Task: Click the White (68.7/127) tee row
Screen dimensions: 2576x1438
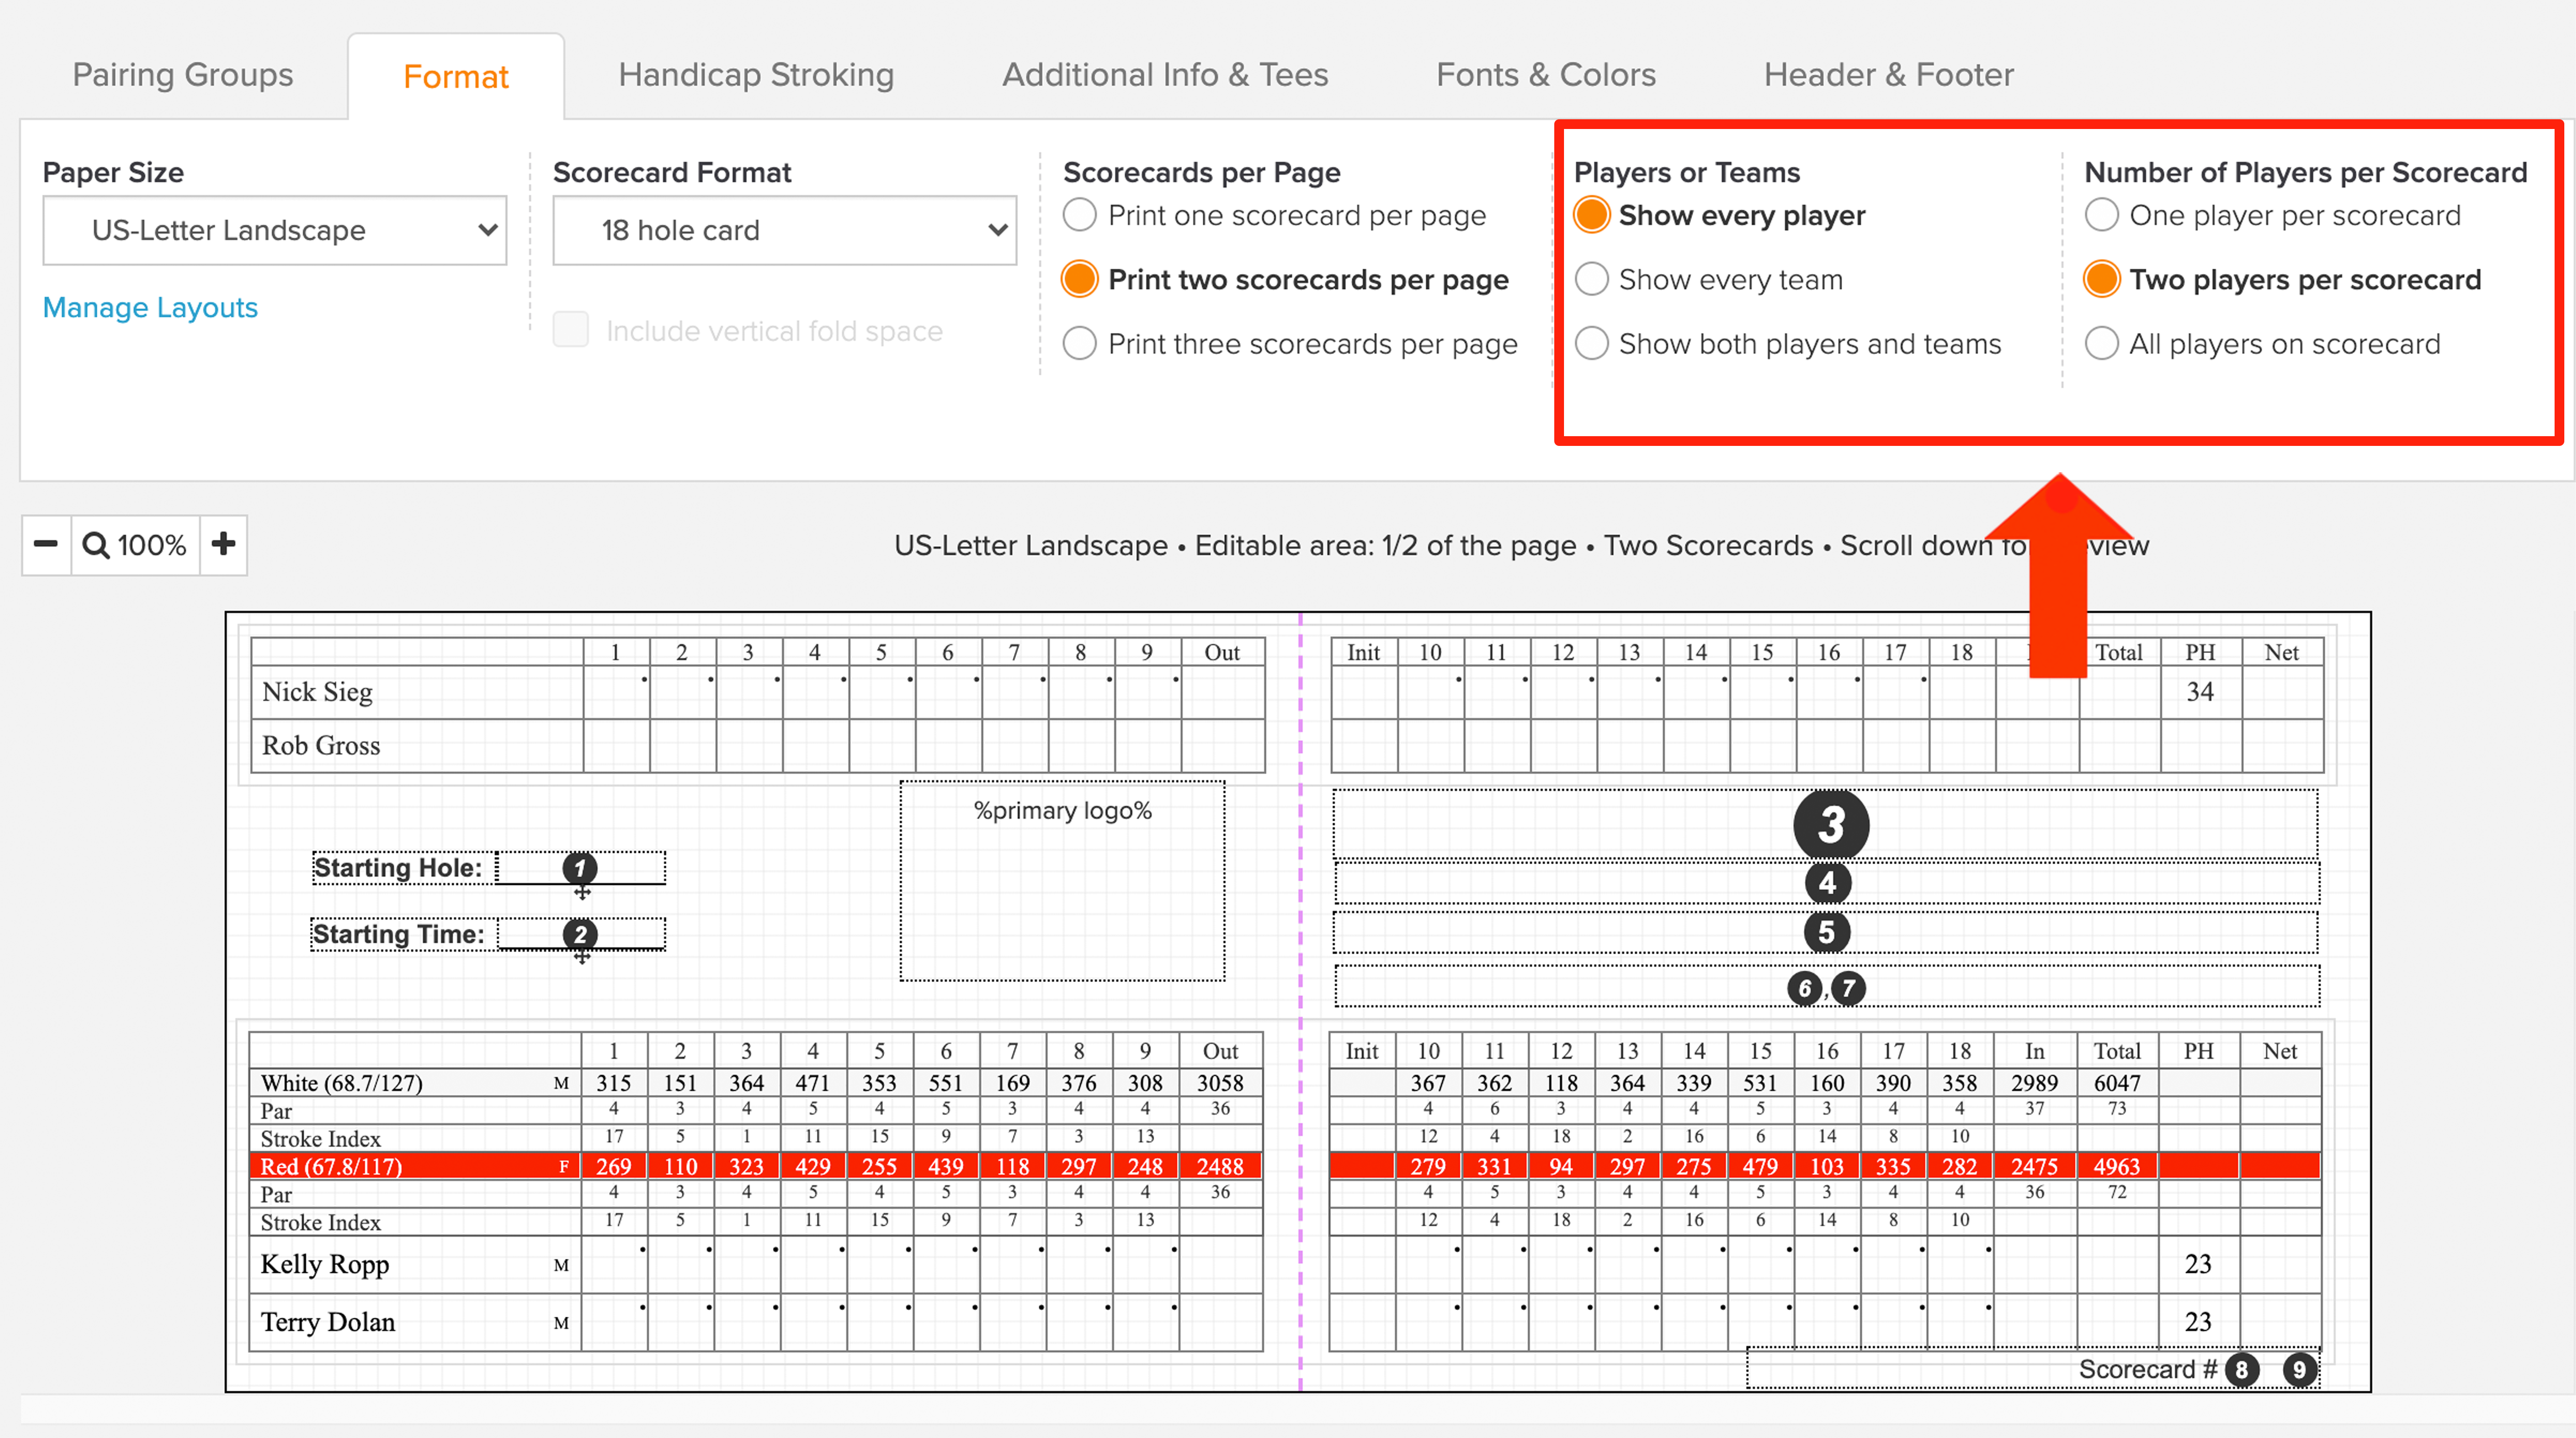Action: pos(755,1083)
